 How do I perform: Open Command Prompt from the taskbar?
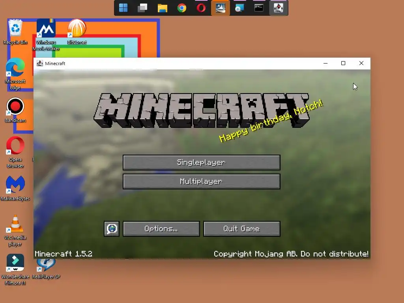(x=259, y=8)
